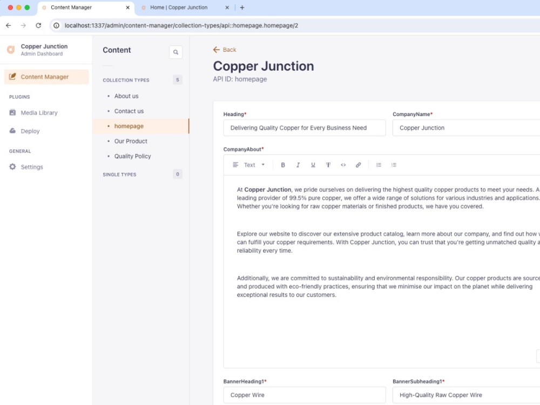Select the Contact us collection type
The width and height of the screenshot is (540, 405).
[x=129, y=111]
